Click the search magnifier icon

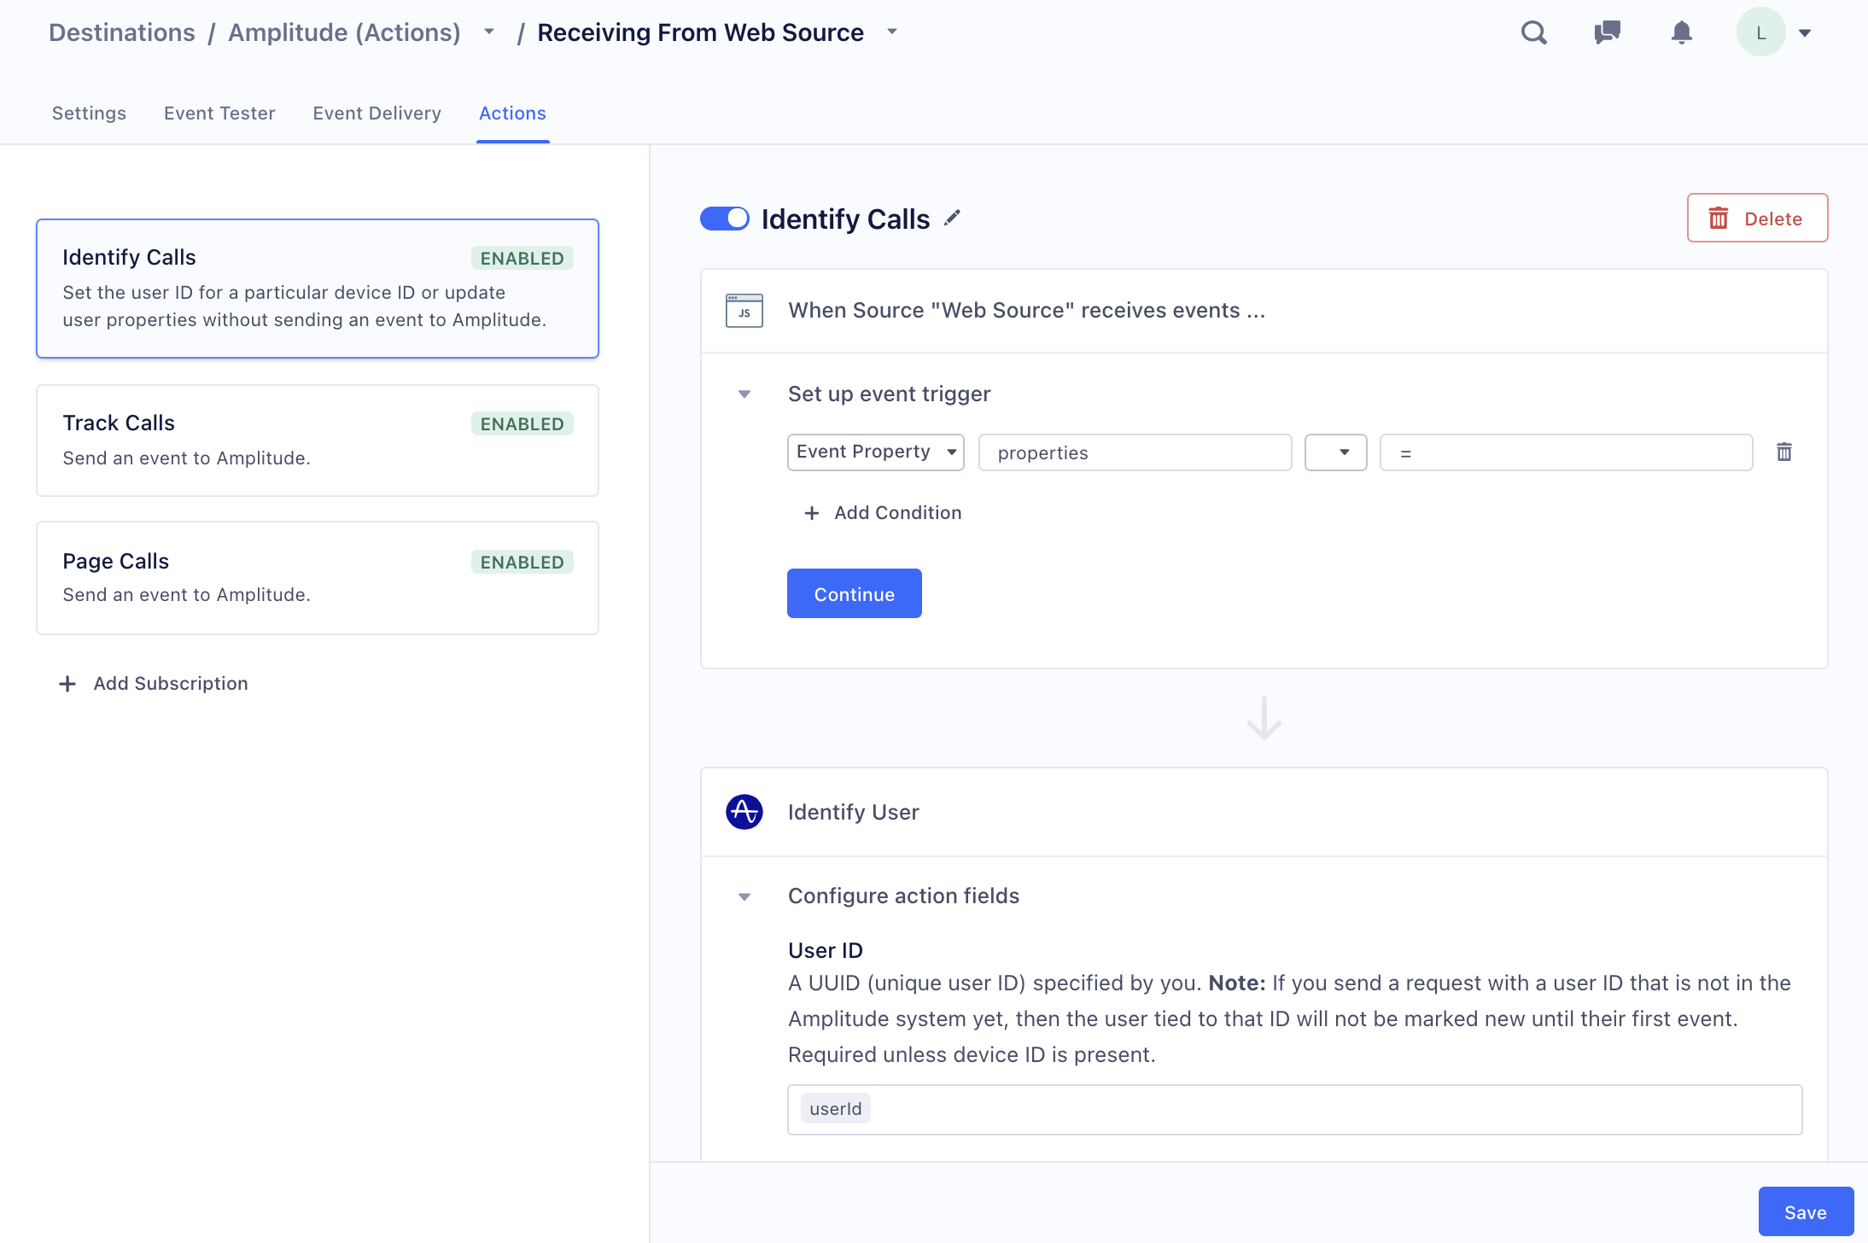point(1533,32)
